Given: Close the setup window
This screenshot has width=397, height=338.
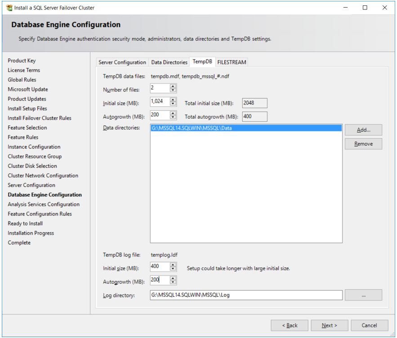Looking at the screenshot, I should pyautogui.click(x=384, y=8).
